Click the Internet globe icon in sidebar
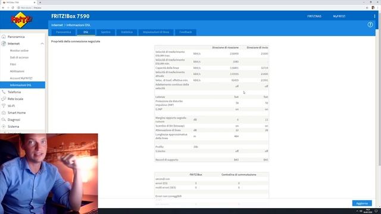Viewport: 381px width, 214px height. coord(4,43)
